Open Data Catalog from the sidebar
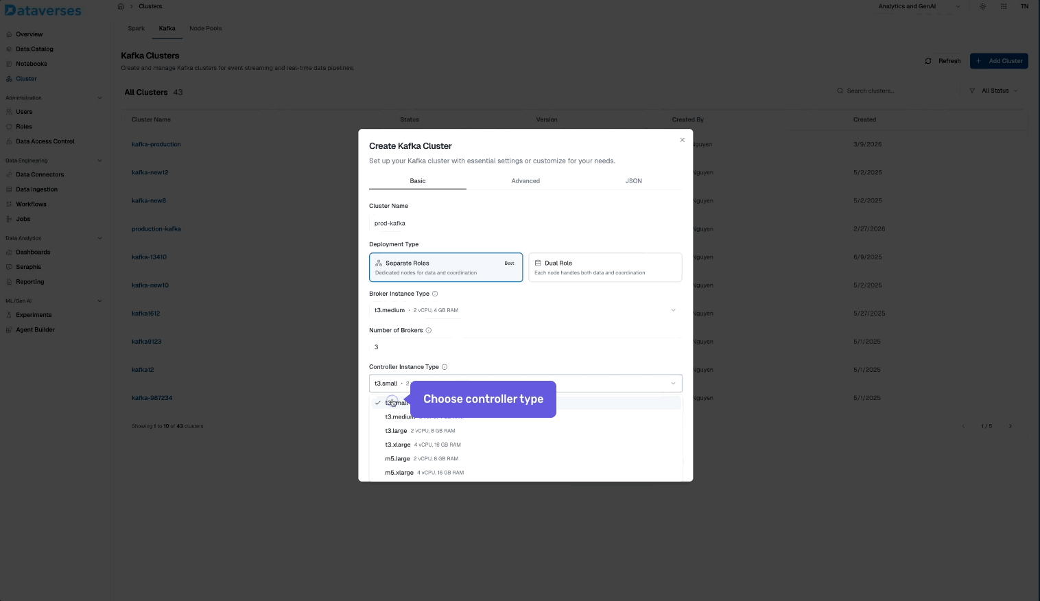The height and width of the screenshot is (601, 1040). (x=34, y=49)
